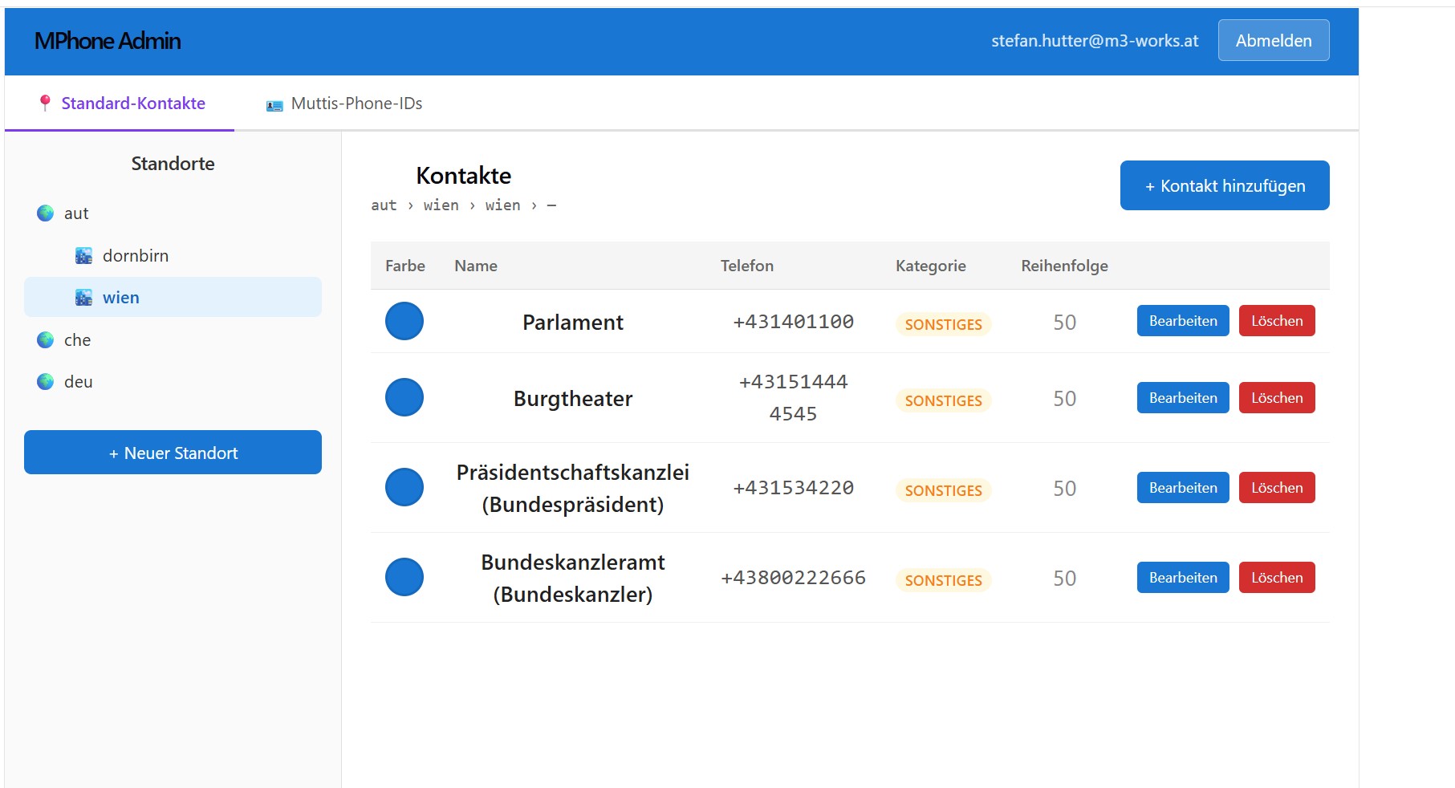Click the Bundeskanzleramt (Bundeskanzler) name
1455x788 pixels.
(573, 579)
